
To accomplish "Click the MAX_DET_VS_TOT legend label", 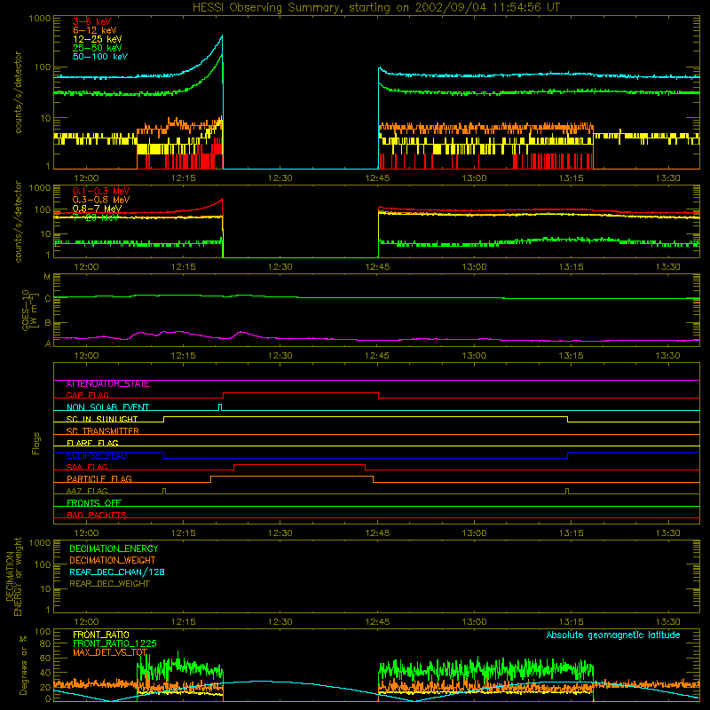I will (x=110, y=652).
